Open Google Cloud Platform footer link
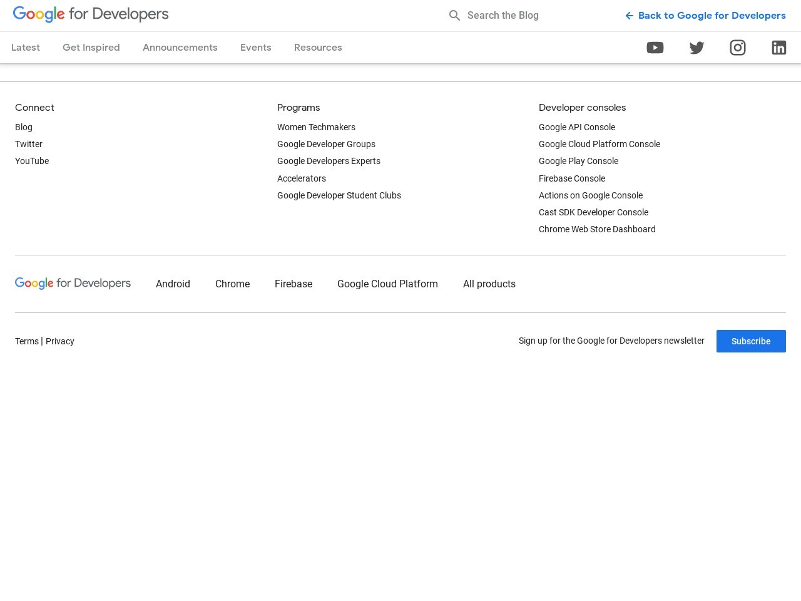The width and height of the screenshot is (801, 601). pos(387,284)
